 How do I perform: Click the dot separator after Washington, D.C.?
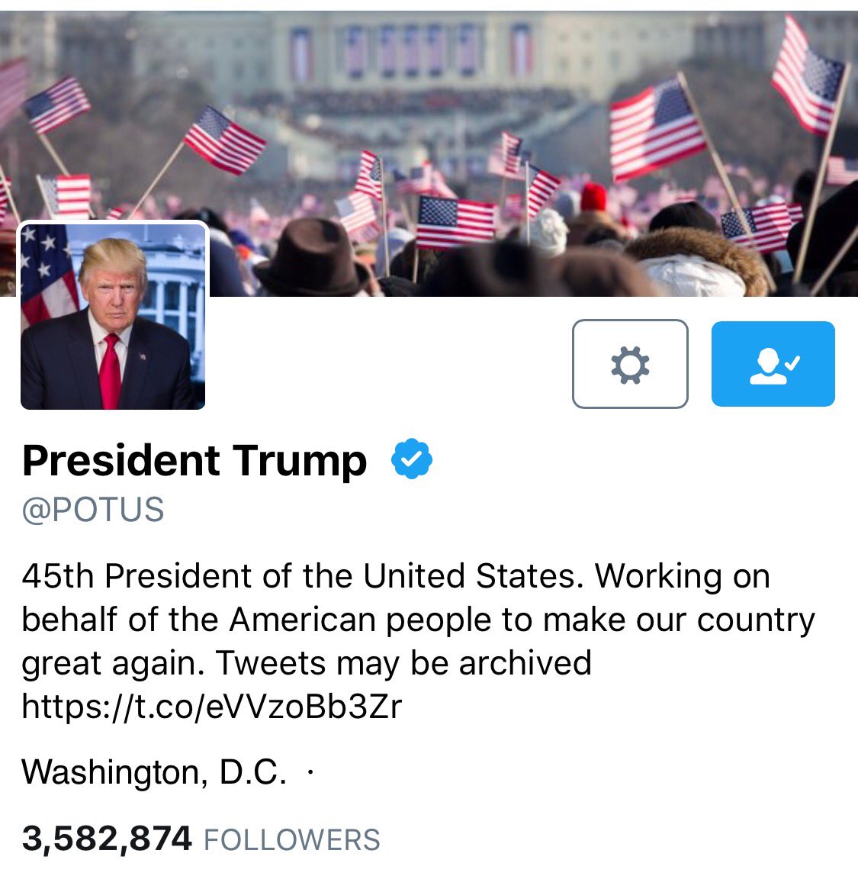click(310, 773)
